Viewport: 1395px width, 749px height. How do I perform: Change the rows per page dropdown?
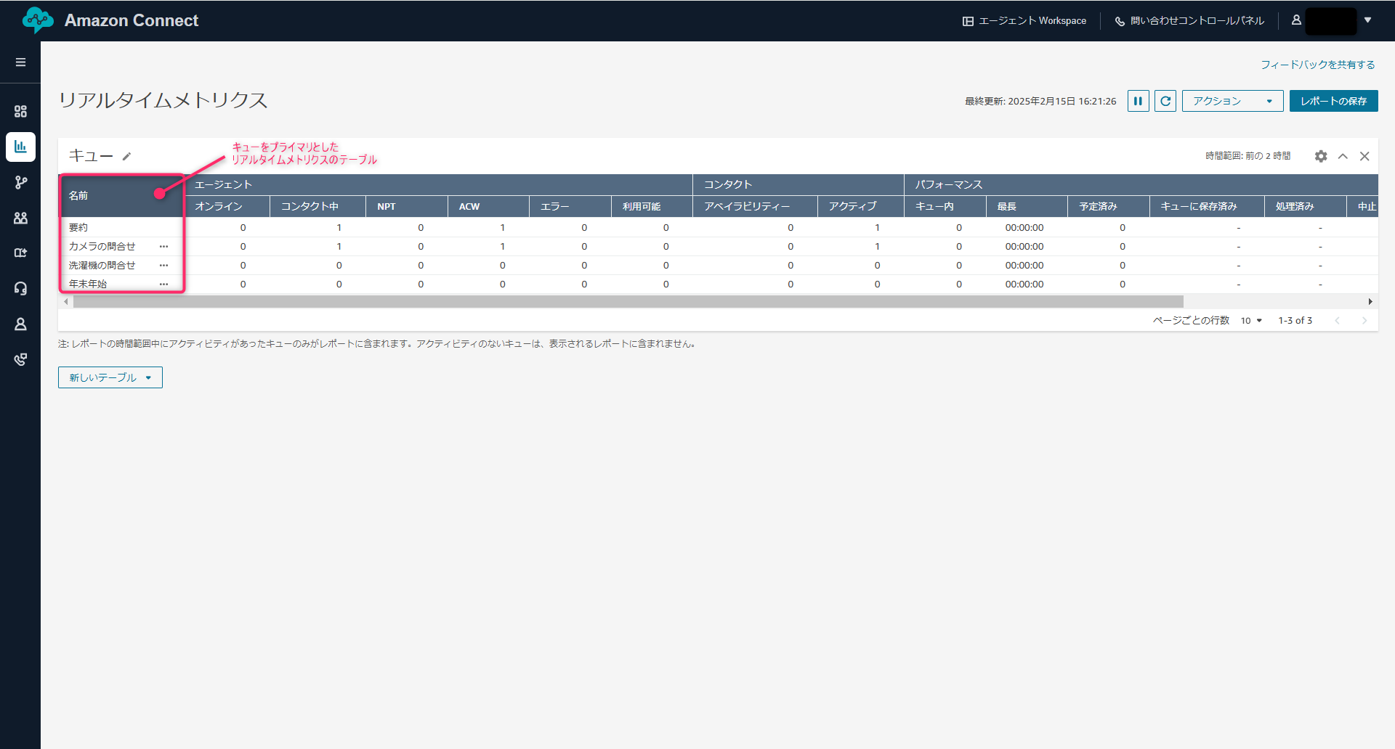[1251, 321]
